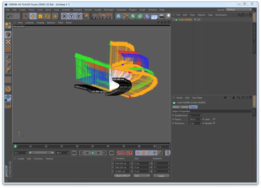Image resolution: width=261 pixels, height=188 pixels.
Task: Toggle Cloth NURBS enabled checkmark
Action: (x=199, y=20)
